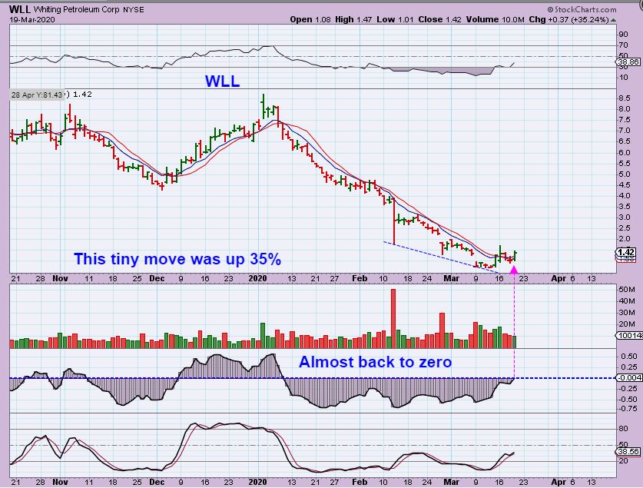
Task: Click the 38.86 RSI value tag
Action: tap(628, 62)
